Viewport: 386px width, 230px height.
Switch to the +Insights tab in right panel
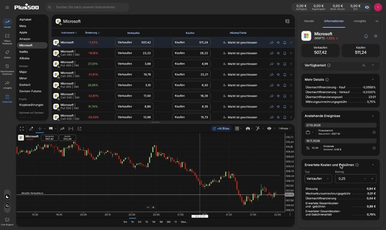point(359,21)
